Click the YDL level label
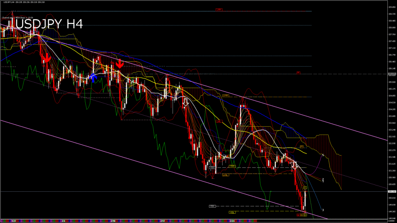This screenshot has width=397, height=223. click(x=232, y=212)
